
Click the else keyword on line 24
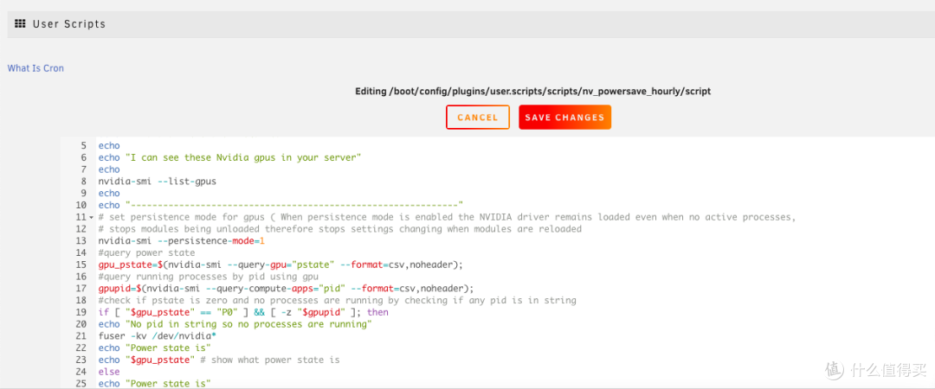pos(108,372)
